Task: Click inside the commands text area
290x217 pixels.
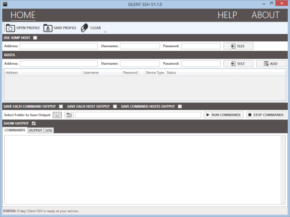Action: pyautogui.click(x=142, y=170)
